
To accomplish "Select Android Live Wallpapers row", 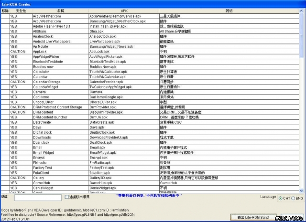I will coord(150,42).
